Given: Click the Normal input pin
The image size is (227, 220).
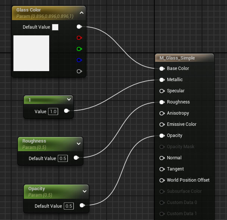Looking at the screenshot, I should (x=162, y=158).
